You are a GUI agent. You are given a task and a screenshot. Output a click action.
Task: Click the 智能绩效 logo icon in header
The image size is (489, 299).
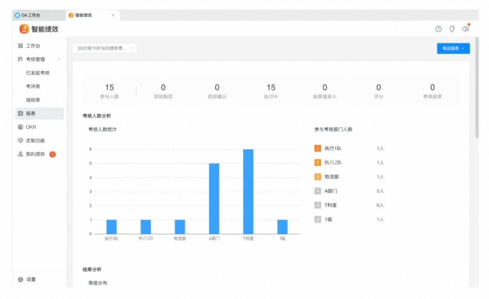[x=24, y=29]
